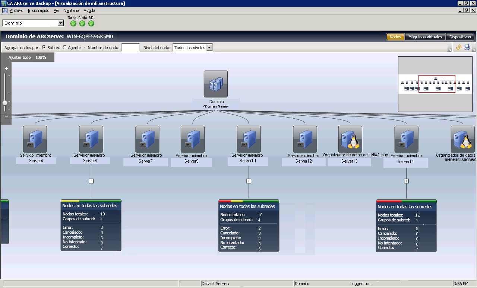Click Logged on: in the status bar
Image resolution: width=477 pixels, height=288 pixels.
coord(360,284)
